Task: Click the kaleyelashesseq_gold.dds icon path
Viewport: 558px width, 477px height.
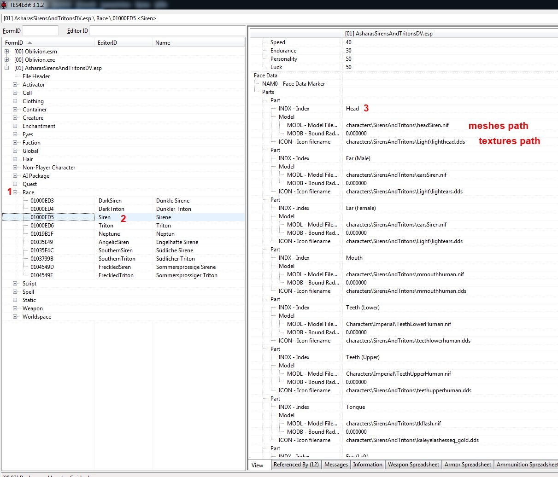Action: pyautogui.click(x=412, y=440)
